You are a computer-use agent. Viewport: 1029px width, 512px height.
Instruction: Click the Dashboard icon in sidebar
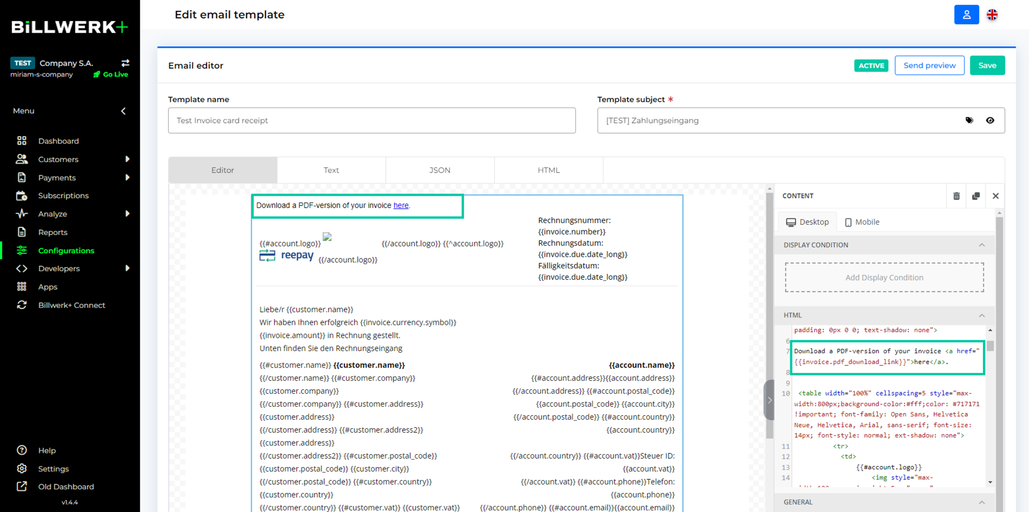coord(22,140)
